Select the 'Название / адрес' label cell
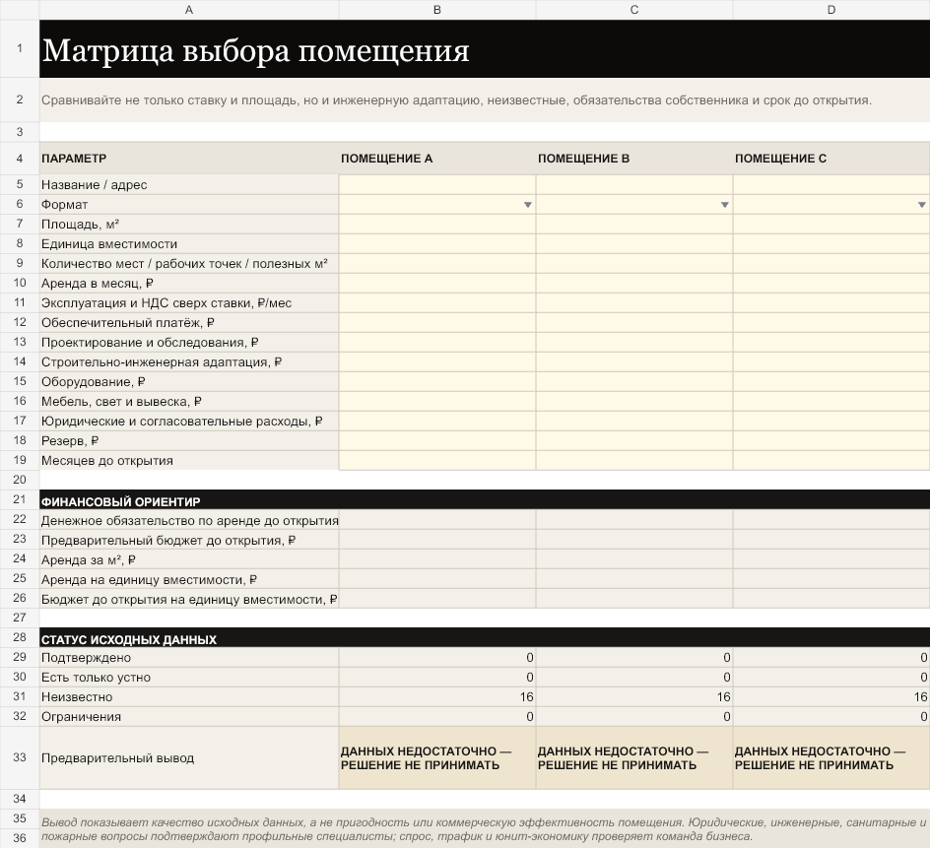Viewport: 930px width, 848px height. 189,185
